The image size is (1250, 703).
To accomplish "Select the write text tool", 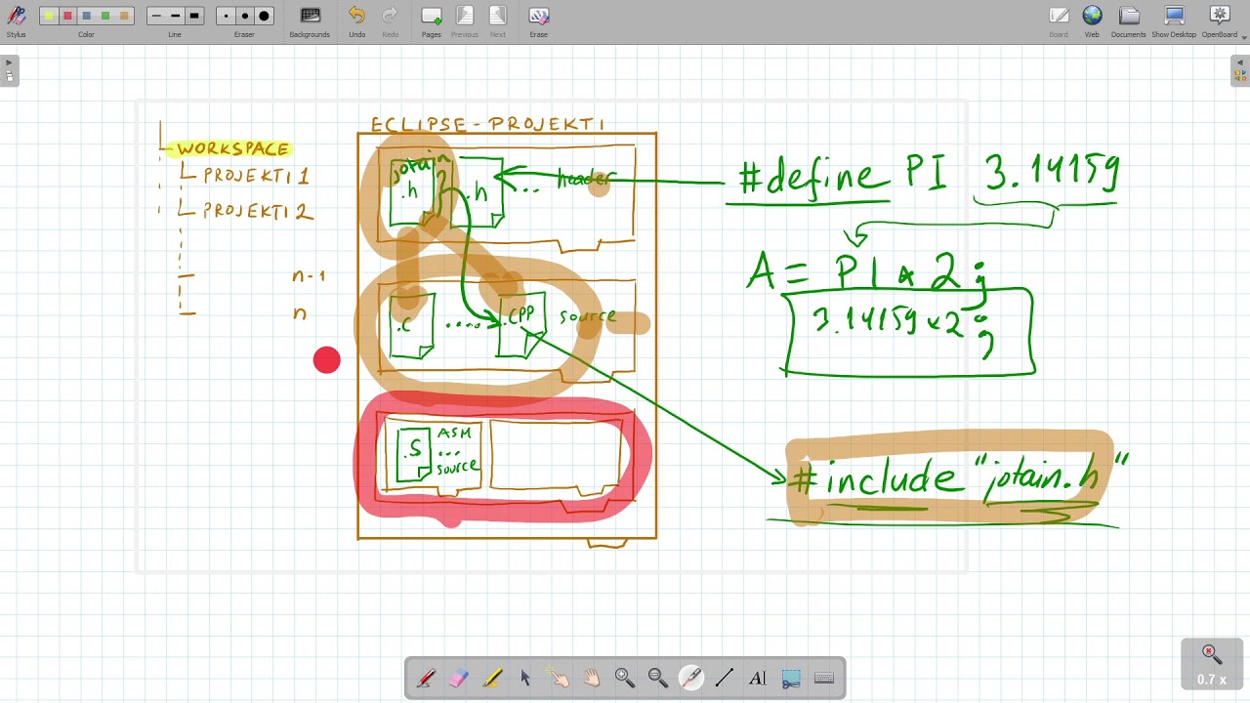I will (x=758, y=678).
